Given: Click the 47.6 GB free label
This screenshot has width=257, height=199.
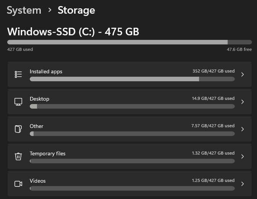Looking at the screenshot, I should (239, 49).
